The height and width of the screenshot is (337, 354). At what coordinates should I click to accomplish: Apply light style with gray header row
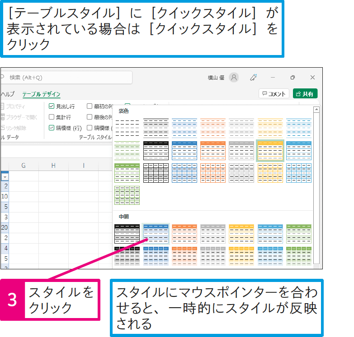pyautogui.click(x=241, y=151)
